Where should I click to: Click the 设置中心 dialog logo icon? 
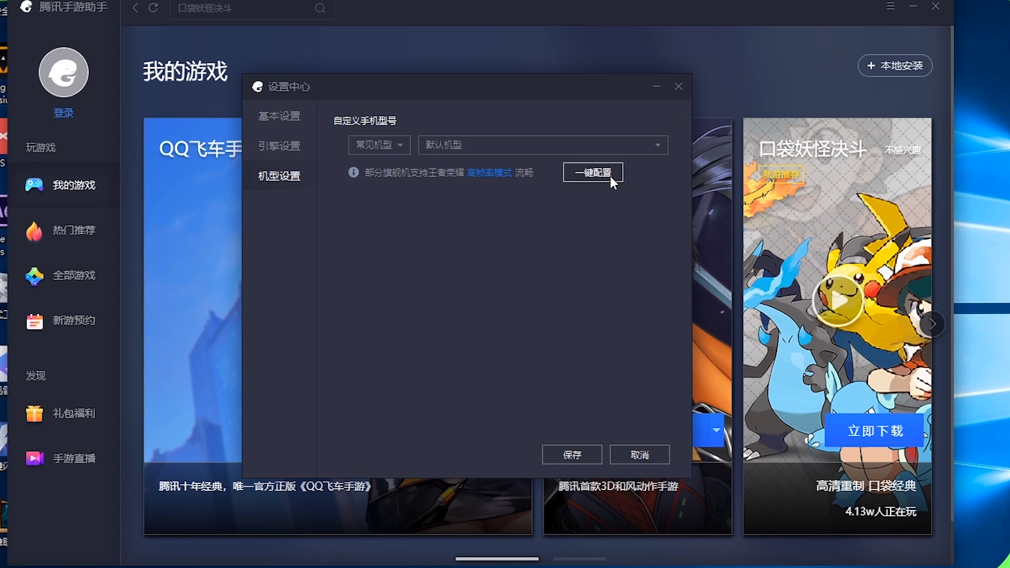click(x=257, y=87)
